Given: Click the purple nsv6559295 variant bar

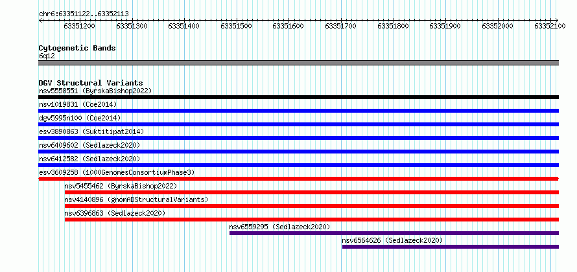Looking at the screenshot, I should pyautogui.click(x=394, y=233).
